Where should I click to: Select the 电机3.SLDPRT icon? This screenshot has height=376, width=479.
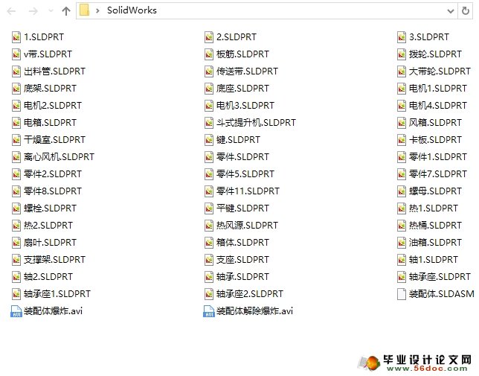[209, 106]
